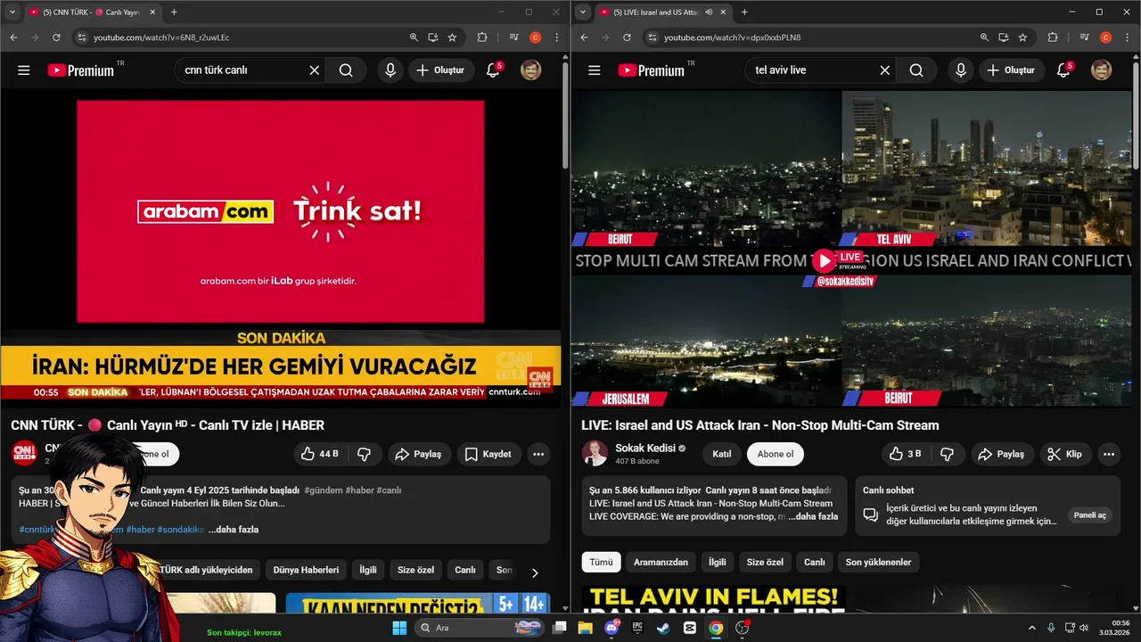
Task: Open Discord from the taskbar
Action: pos(612,628)
